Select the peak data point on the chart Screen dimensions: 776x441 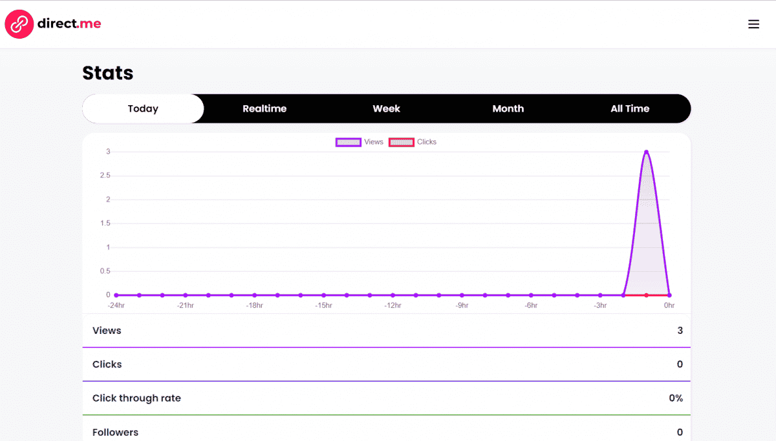tap(646, 151)
